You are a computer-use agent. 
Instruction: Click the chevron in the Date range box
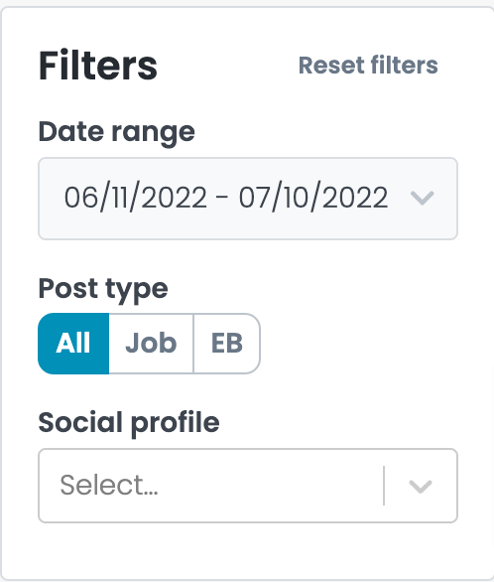[423, 198]
